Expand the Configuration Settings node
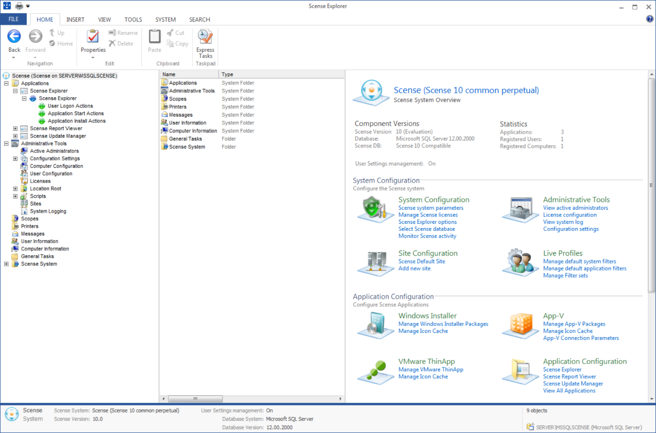 (15, 159)
